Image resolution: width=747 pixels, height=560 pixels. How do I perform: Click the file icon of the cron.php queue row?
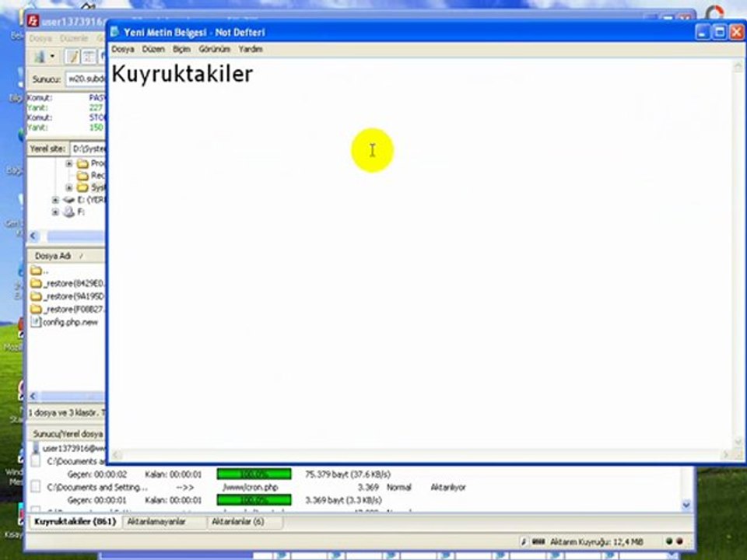point(36,487)
